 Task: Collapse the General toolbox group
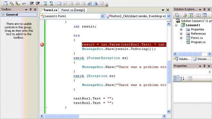pyautogui.click(x=3, y=15)
